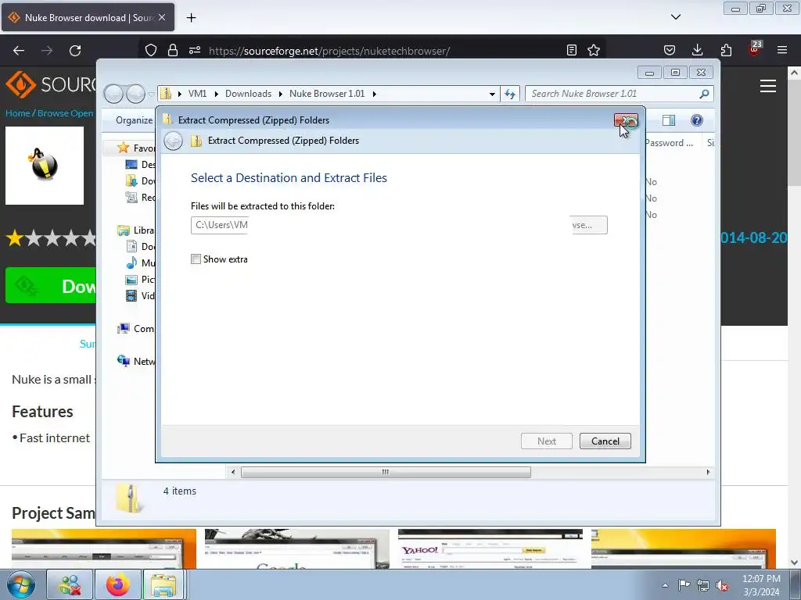This screenshot has height=600, width=801.
Task: Close the Nuke Browser download tab
Action: pos(162,17)
